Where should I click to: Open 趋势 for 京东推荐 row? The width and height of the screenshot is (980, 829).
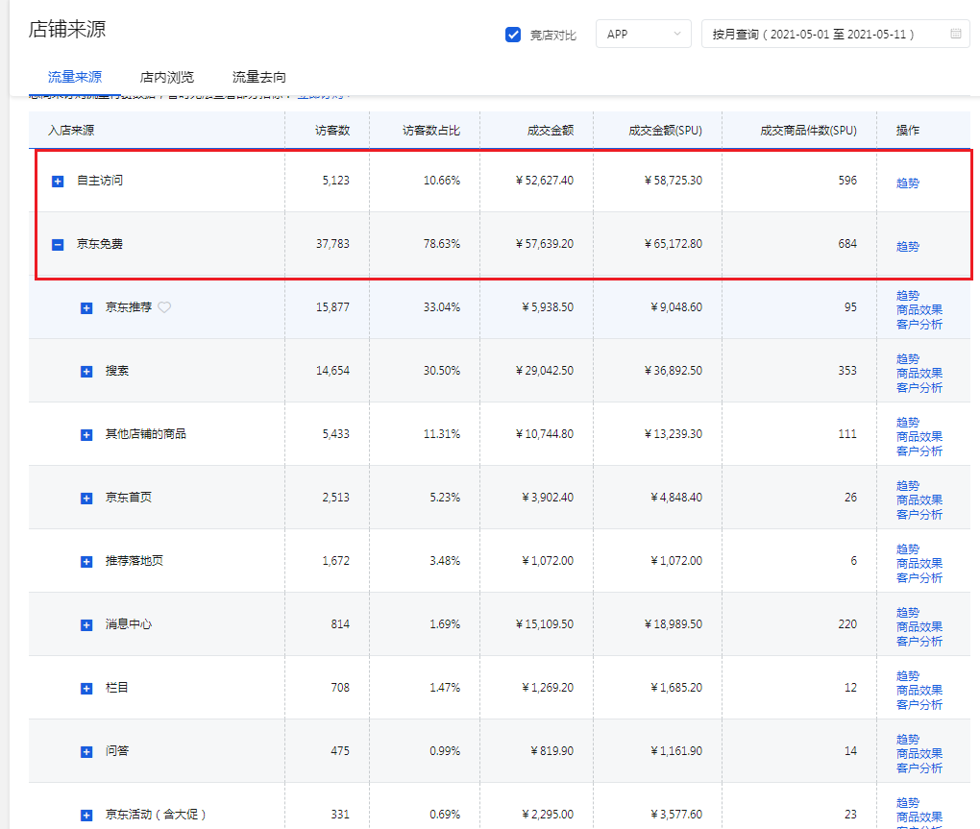pos(908,296)
